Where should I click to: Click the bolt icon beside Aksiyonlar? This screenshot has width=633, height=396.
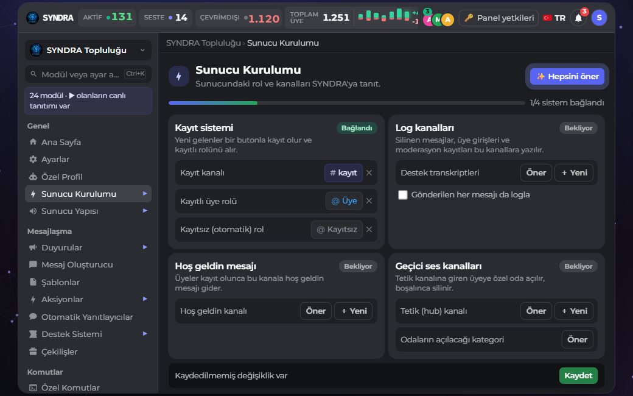pyautogui.click(x=33, y=299)
